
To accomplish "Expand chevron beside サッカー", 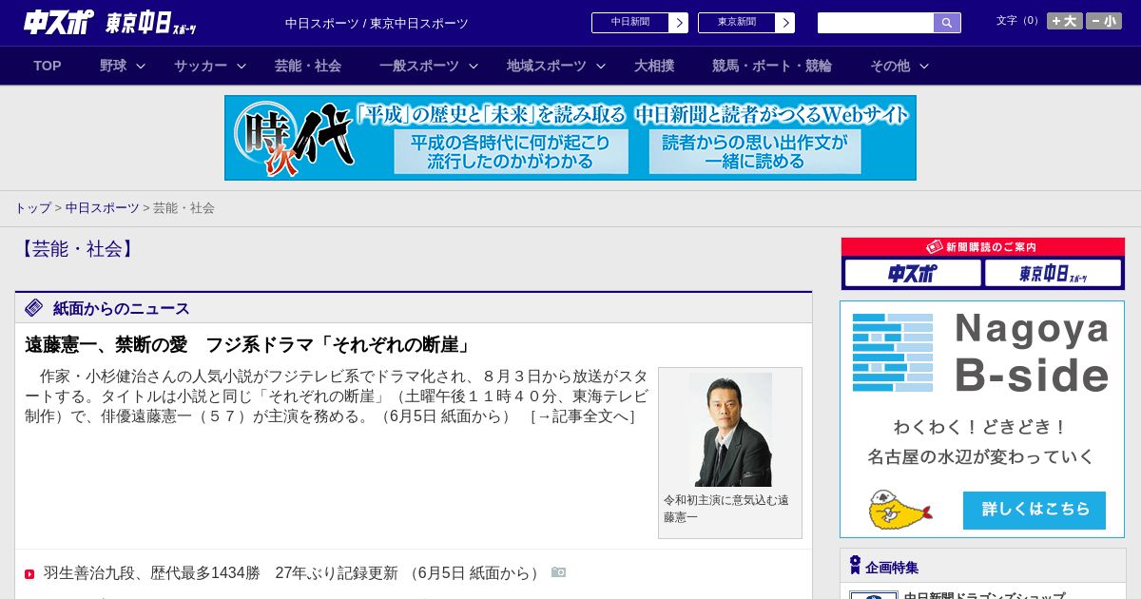I will (x=242, y=67).
